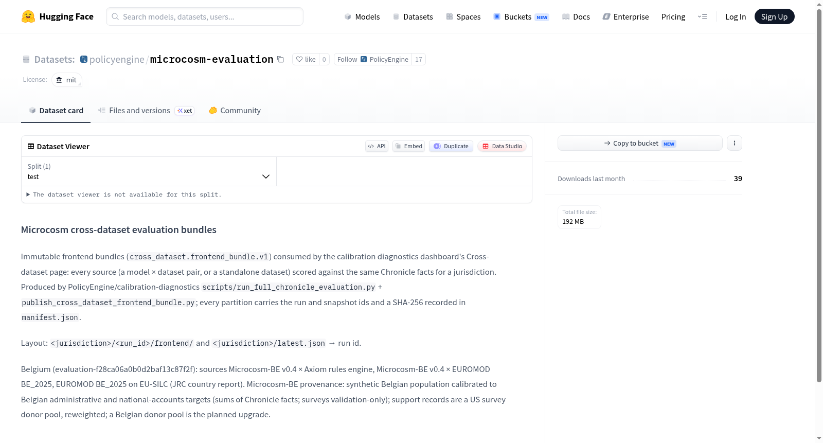Go to the Pricing page

coord(673,16)
